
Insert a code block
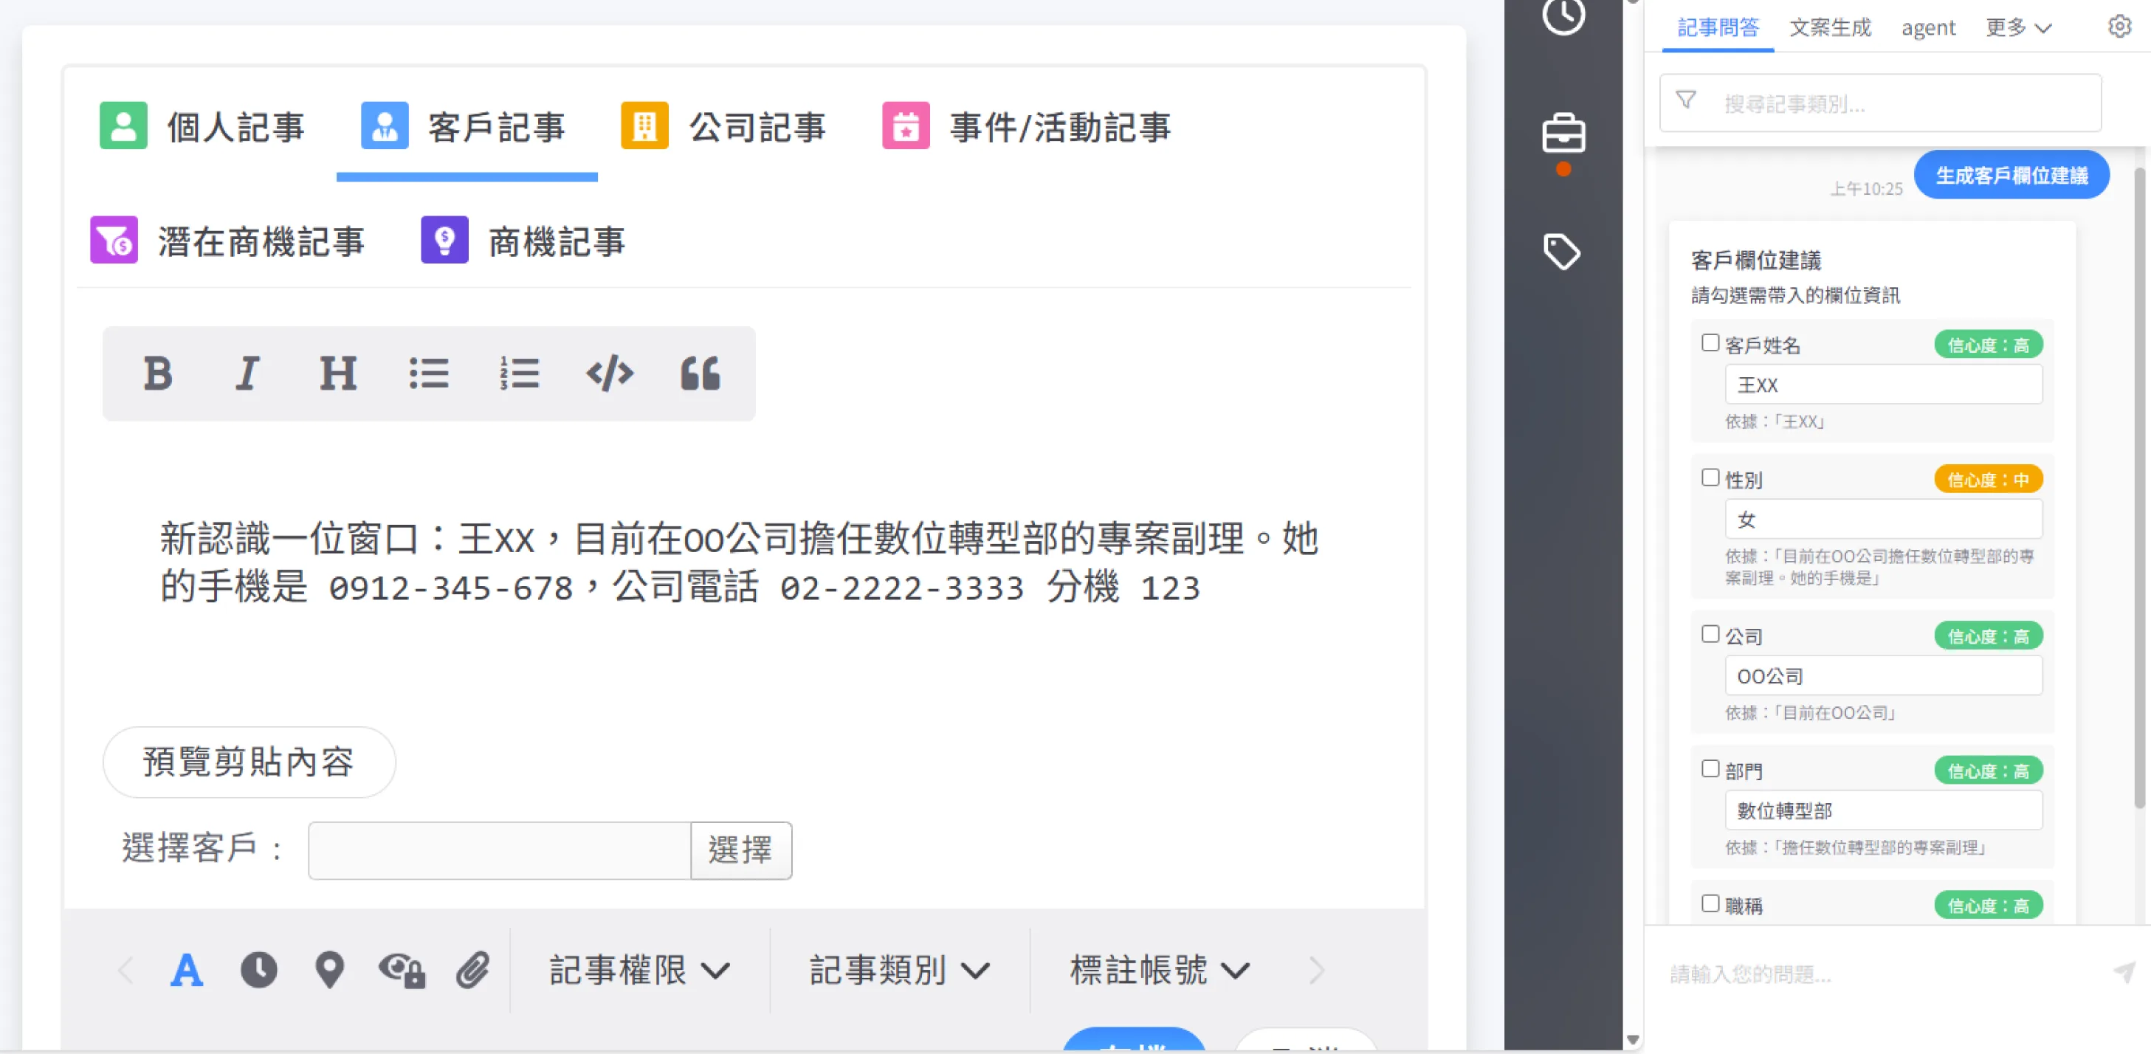pos(610,373)
